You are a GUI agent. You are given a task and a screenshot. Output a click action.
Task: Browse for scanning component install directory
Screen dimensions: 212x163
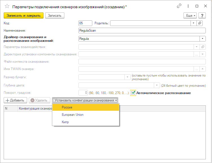tap(196, 54)
